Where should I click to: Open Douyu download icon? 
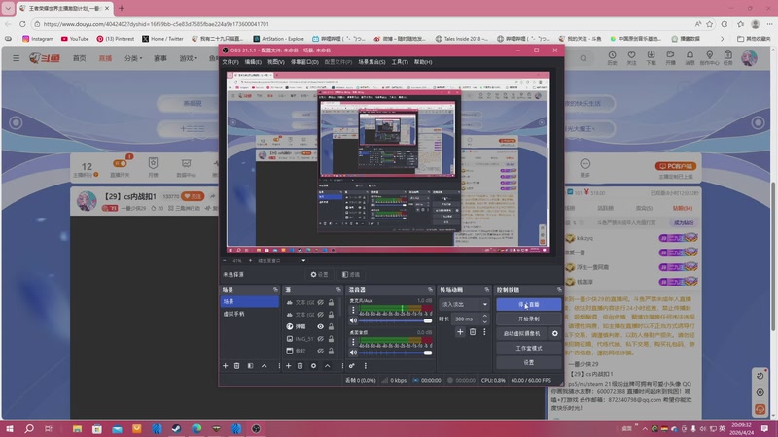pos(651,57)
